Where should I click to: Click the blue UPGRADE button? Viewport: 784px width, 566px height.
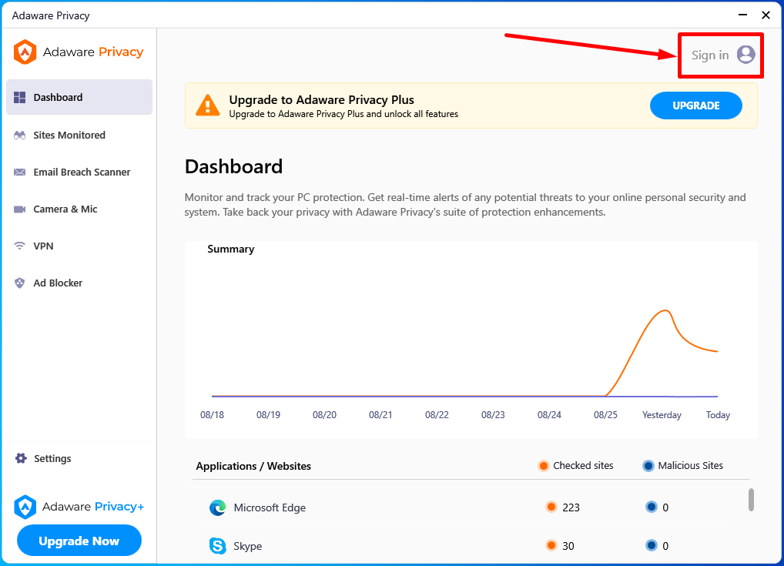click(x=696, y=105)
